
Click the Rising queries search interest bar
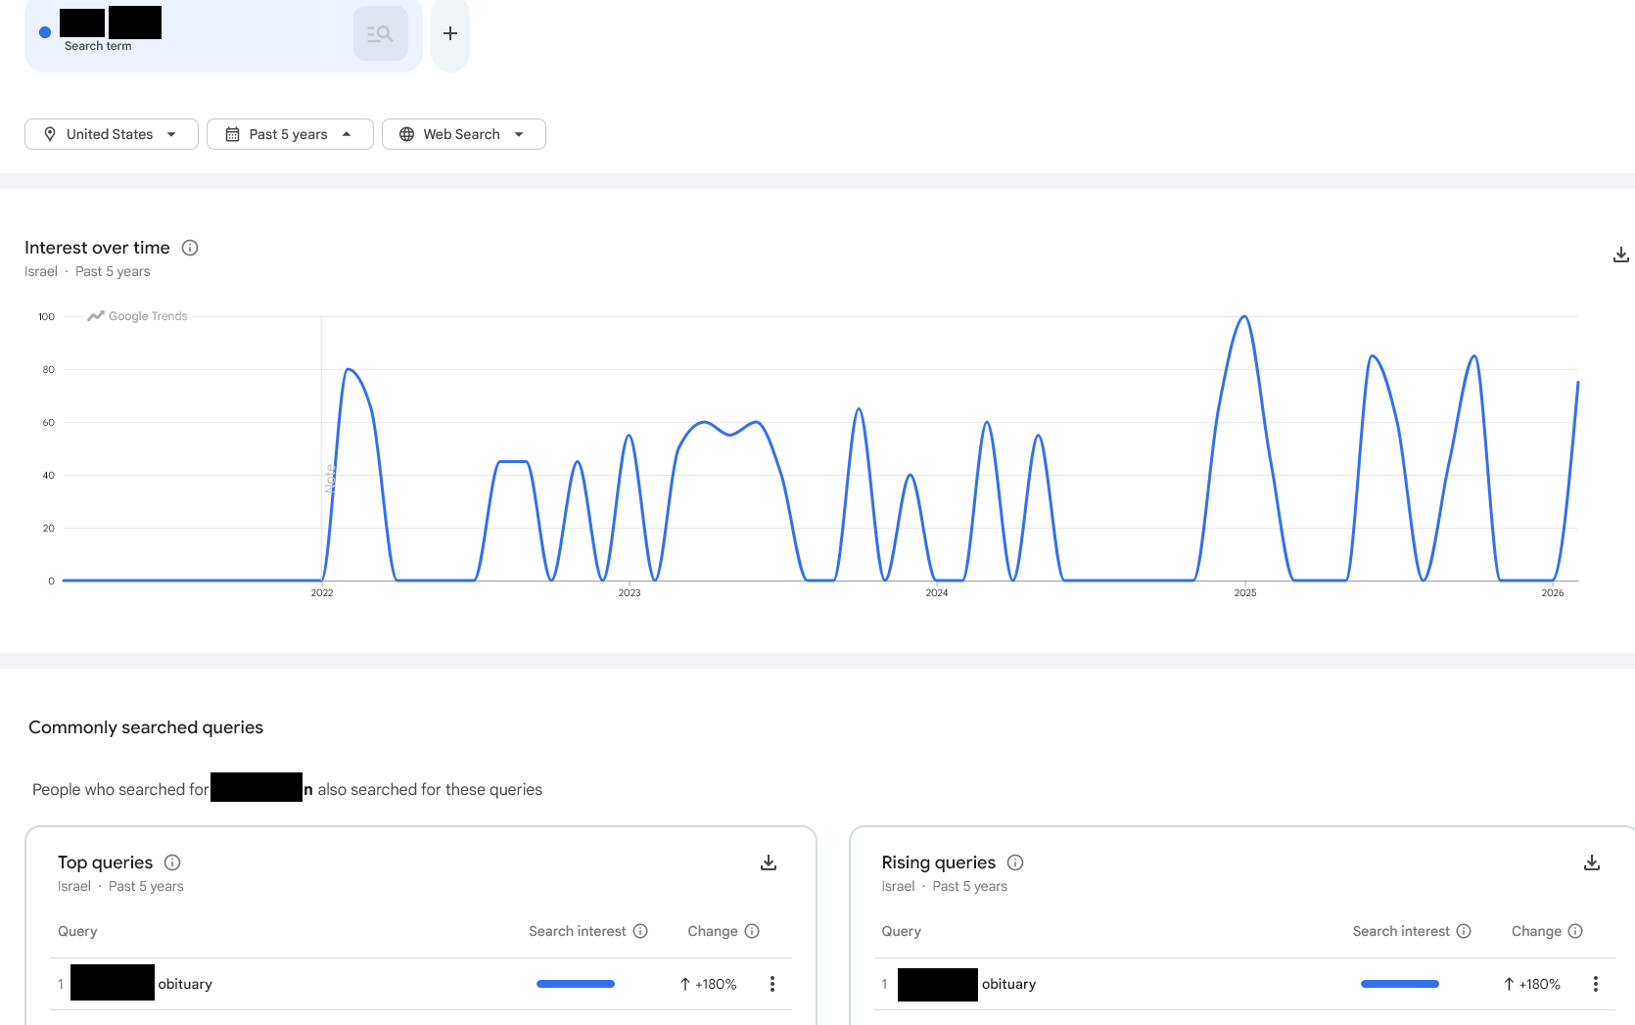pyautogui.click(x=1400, y=984)
